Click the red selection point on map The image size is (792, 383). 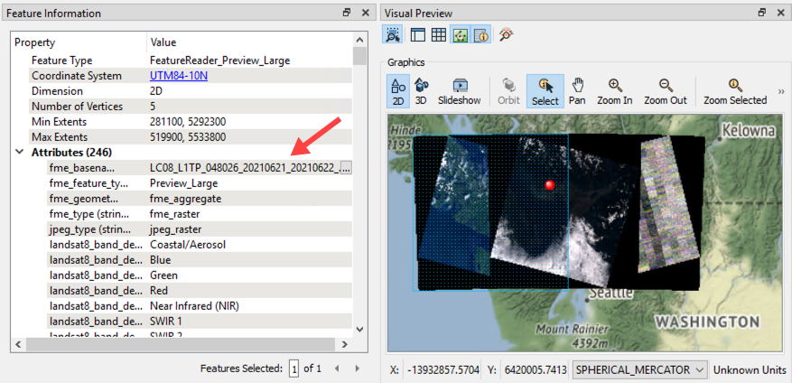coord(551,185)
